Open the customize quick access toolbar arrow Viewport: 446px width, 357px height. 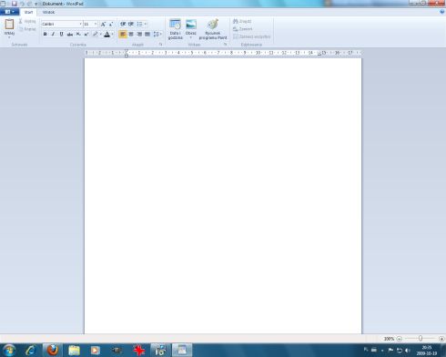tap(36, 4)
